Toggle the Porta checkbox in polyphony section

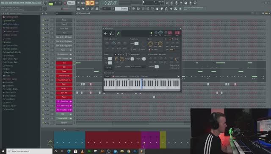pyautogui.click(x=132, y=50)
